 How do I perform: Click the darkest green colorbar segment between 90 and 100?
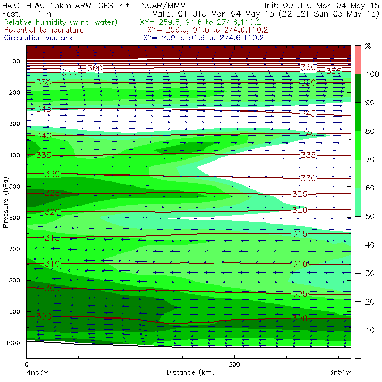tap(358, 88)
